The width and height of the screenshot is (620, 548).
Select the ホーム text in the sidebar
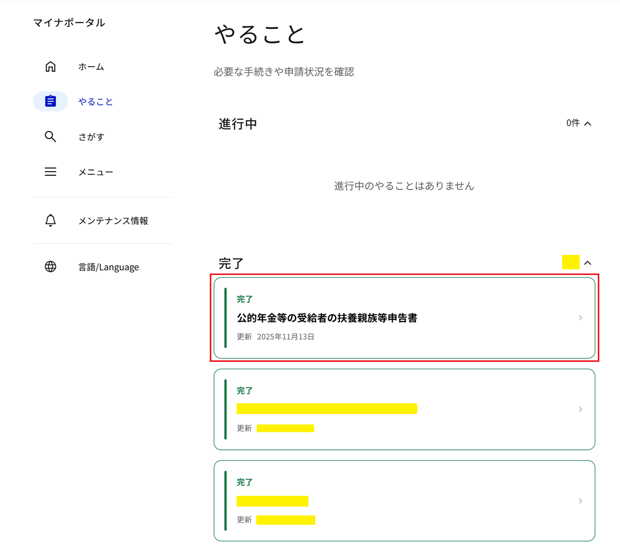click(x=91, y=67)
